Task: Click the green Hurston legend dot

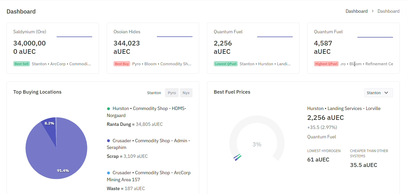Action: [x=109, y=108]
